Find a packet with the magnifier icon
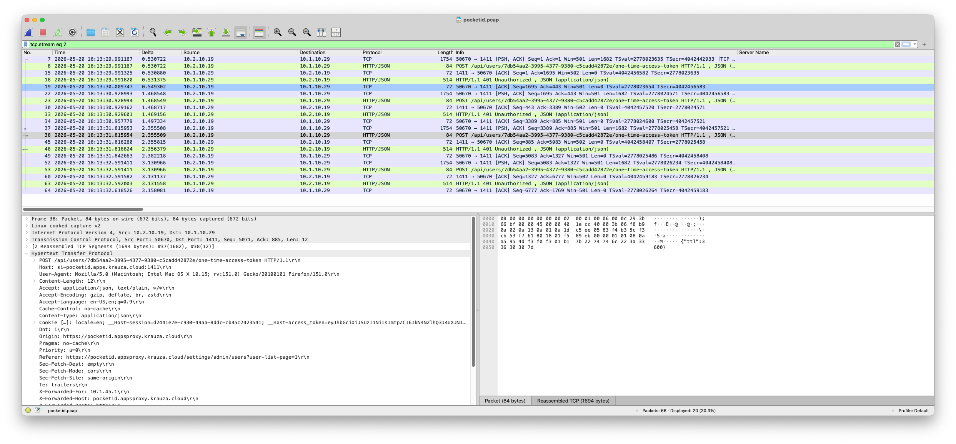This screenshot has width=956, height=444. [x=153, y=32]
